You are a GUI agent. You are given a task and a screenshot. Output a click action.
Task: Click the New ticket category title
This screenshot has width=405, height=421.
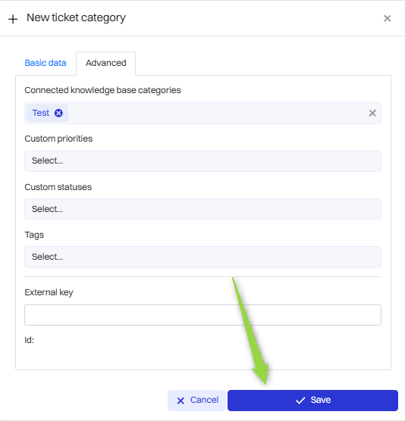[76, 17]
